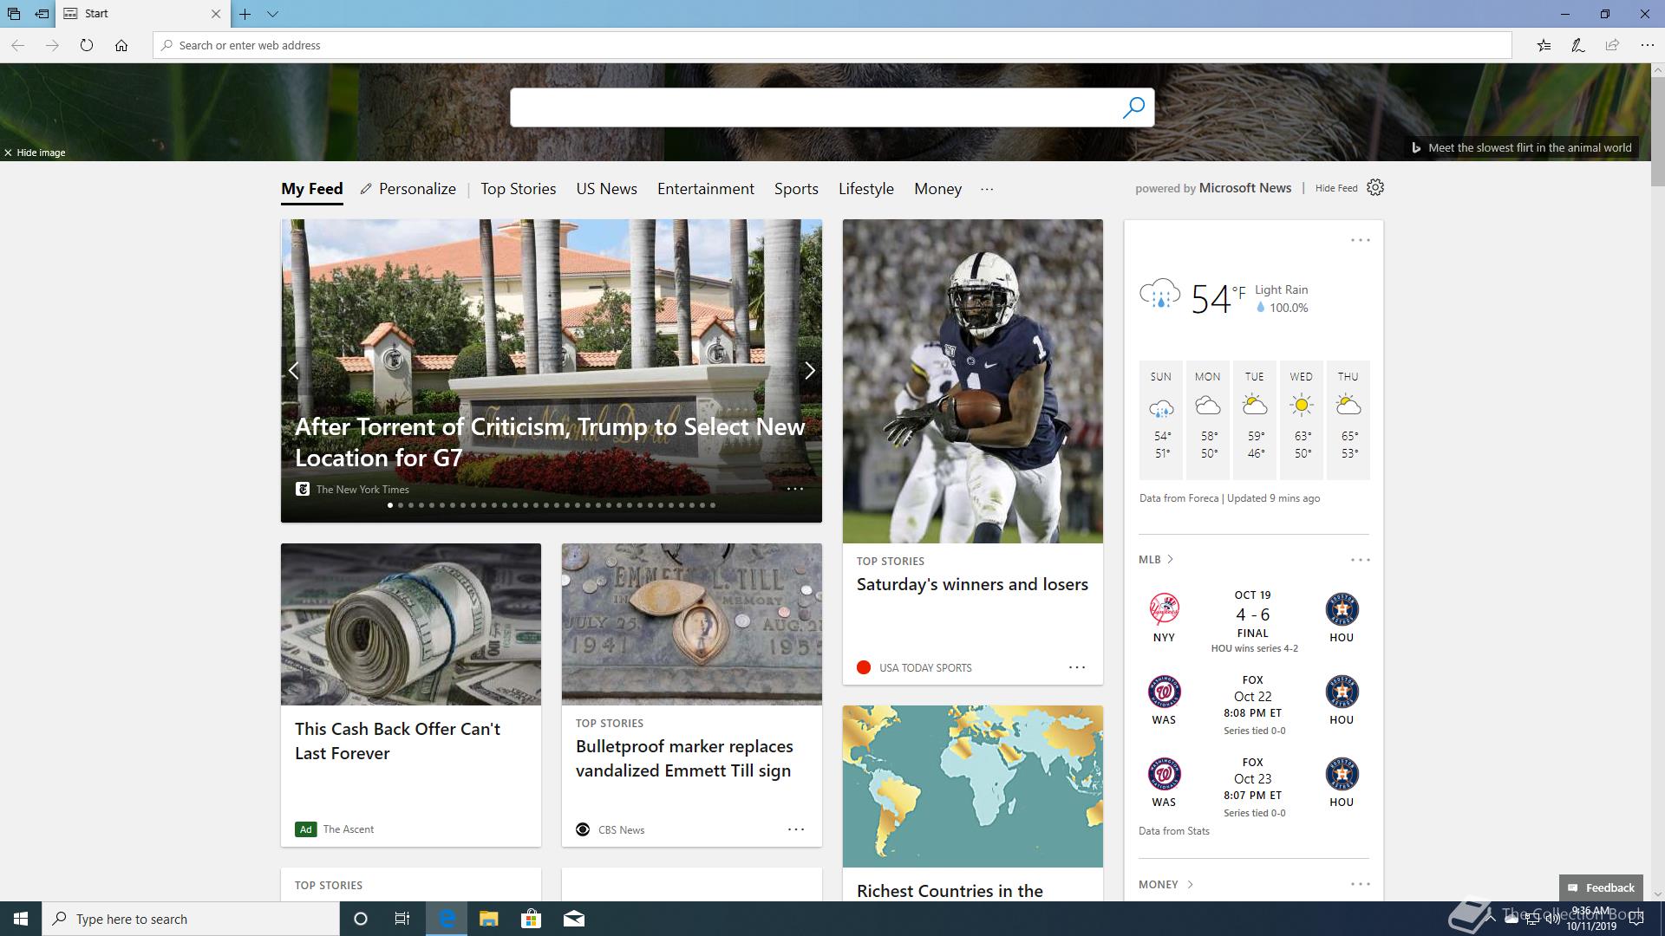1665x936 pixels.
Task: Open Microsoft Store from taskbar
Action: 531,919
